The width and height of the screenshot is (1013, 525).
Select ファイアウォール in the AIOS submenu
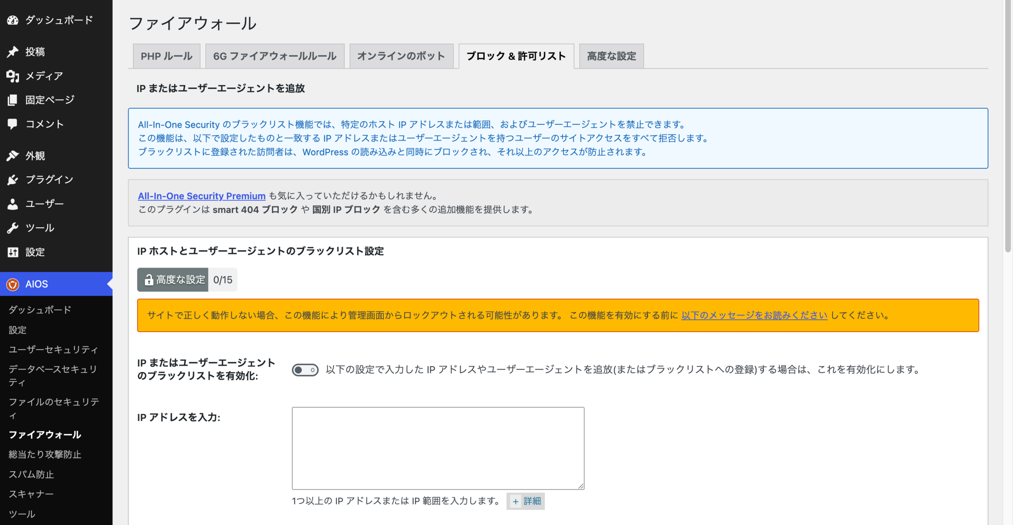click(x=45, y=435)
